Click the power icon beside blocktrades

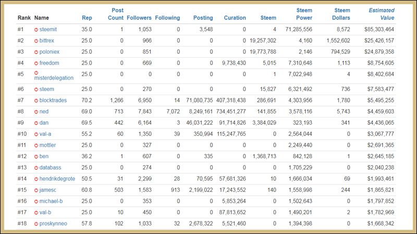click(36, 100)
